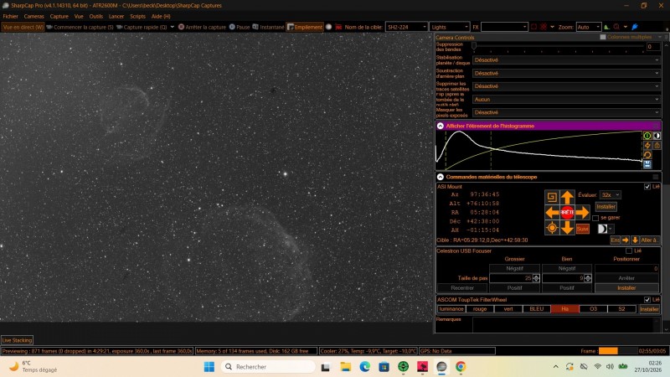This screenshot has height=377, width=670.
Task: Open Évaluer rate dropdown showing 32x
Action: pos(611,195)
